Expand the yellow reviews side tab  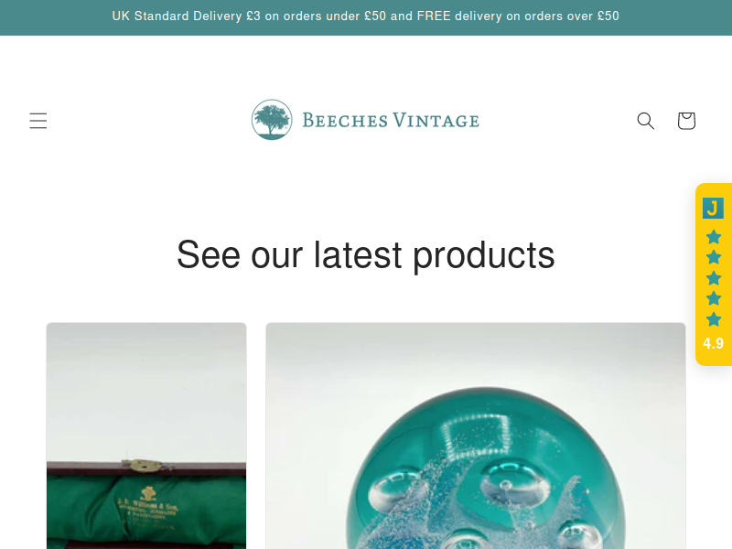pos(714,274)
